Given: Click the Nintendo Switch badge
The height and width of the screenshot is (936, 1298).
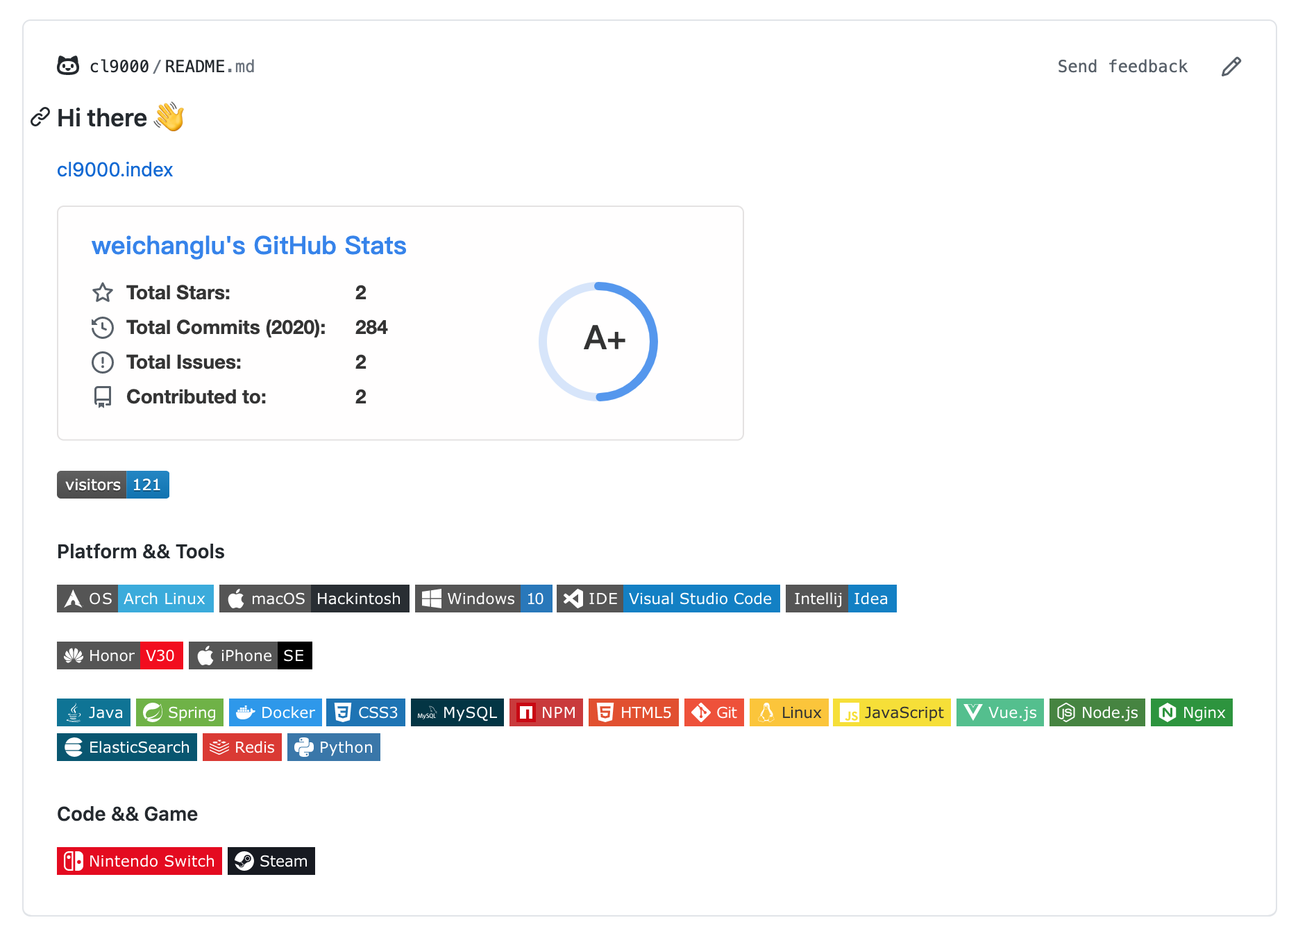Looking at the screenshot, I should pos(140,861).
